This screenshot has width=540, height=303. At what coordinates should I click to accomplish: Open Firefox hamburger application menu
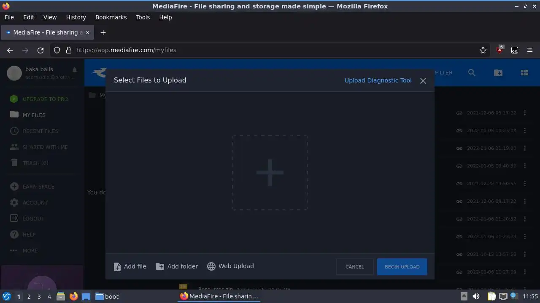click(x=530, y=50)
